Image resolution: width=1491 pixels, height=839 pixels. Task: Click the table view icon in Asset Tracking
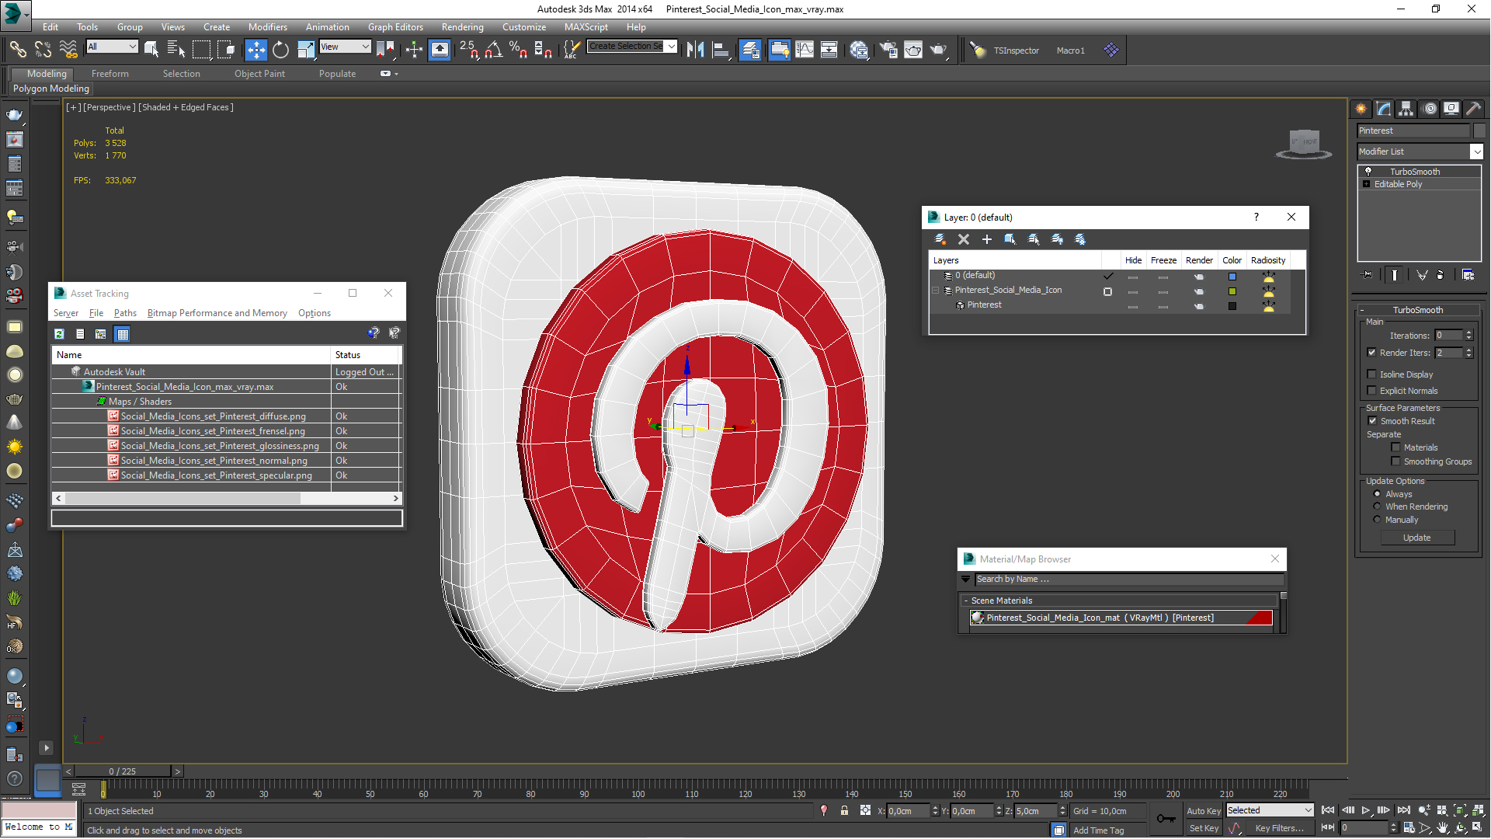(x=122, y=334)
